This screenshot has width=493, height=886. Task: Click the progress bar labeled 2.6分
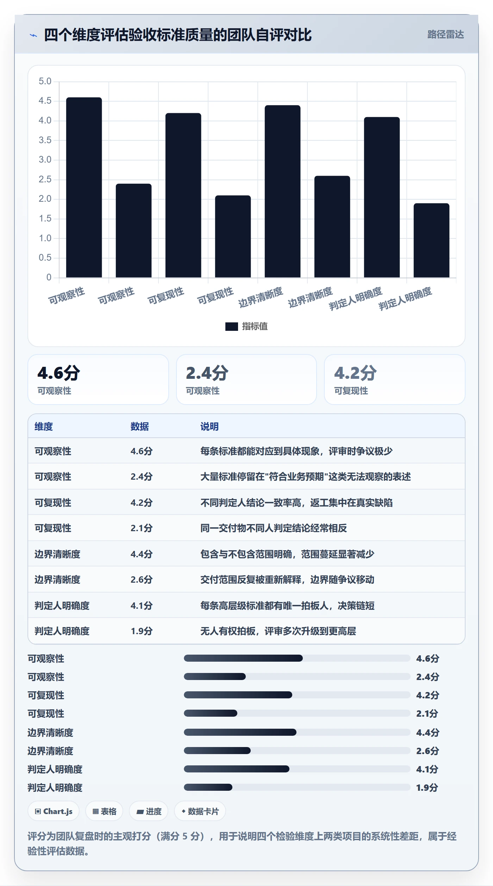tap(297, 751)
